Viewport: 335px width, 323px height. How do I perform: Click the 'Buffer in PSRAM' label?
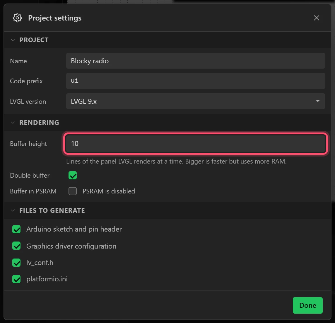(33, 191)
